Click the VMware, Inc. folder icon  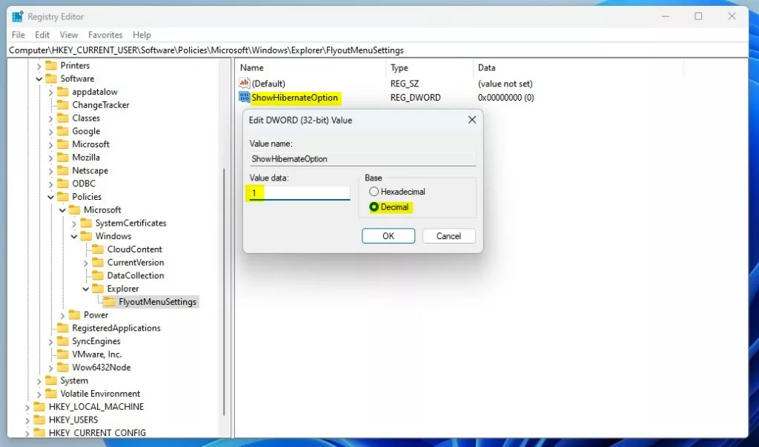63,354
